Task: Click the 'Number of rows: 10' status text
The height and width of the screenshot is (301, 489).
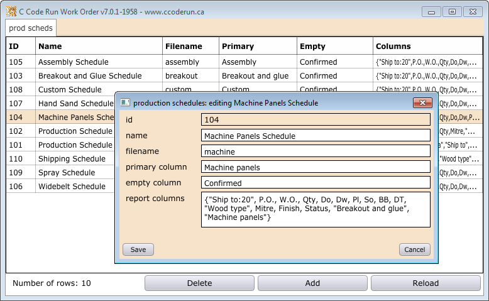Action: tap(52, 283)
